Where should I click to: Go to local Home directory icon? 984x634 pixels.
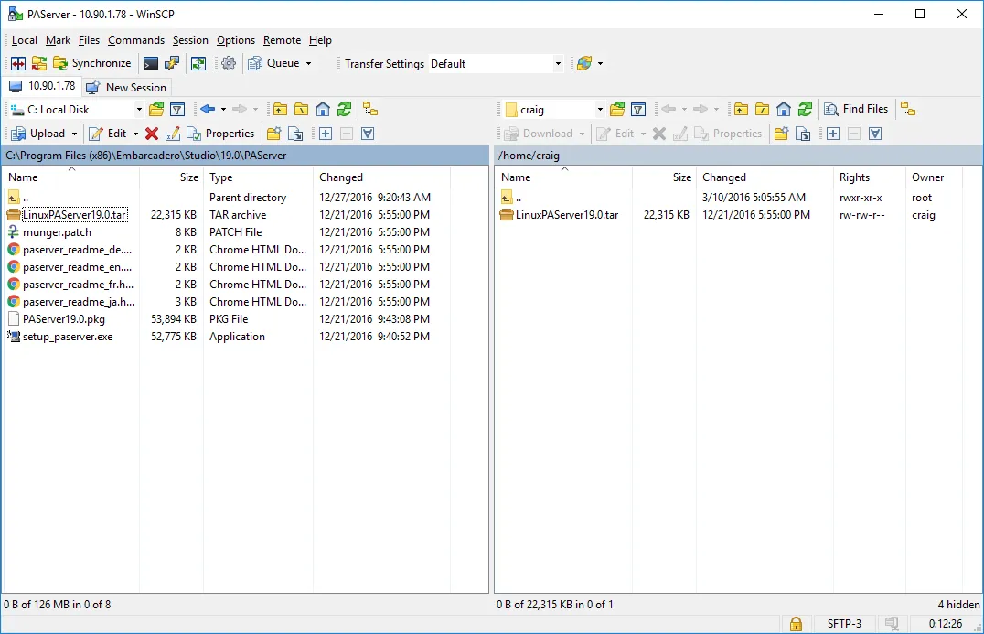[323, 110]
